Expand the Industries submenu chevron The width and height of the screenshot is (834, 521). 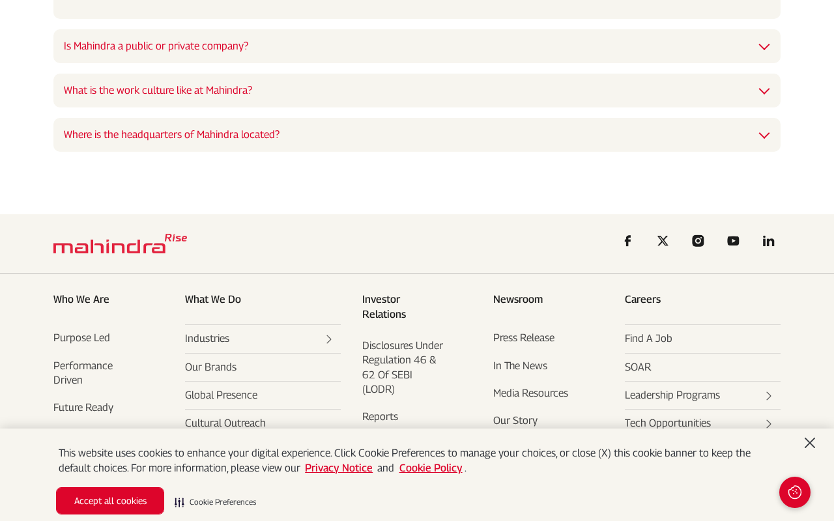[329, 339]
